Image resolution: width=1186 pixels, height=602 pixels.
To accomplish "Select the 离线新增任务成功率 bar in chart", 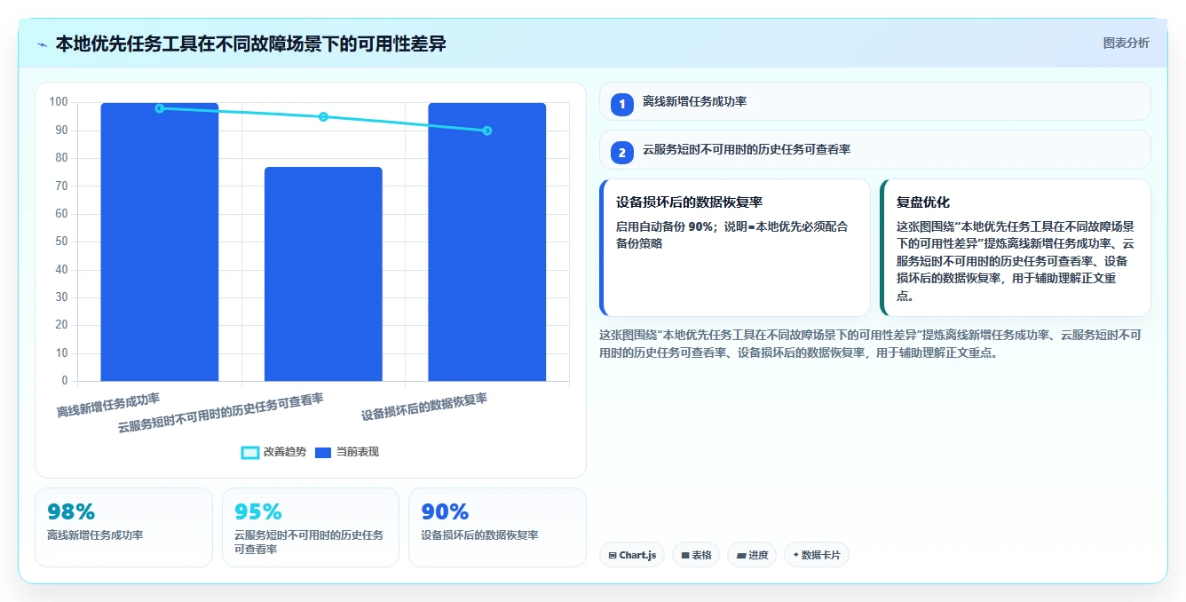I will tap(160, 242).
